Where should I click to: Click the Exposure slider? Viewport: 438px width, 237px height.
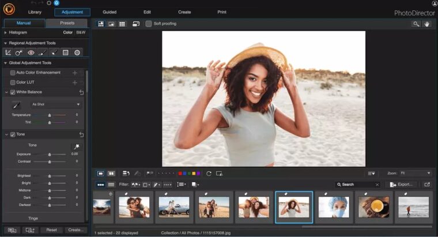pos(50,155)
